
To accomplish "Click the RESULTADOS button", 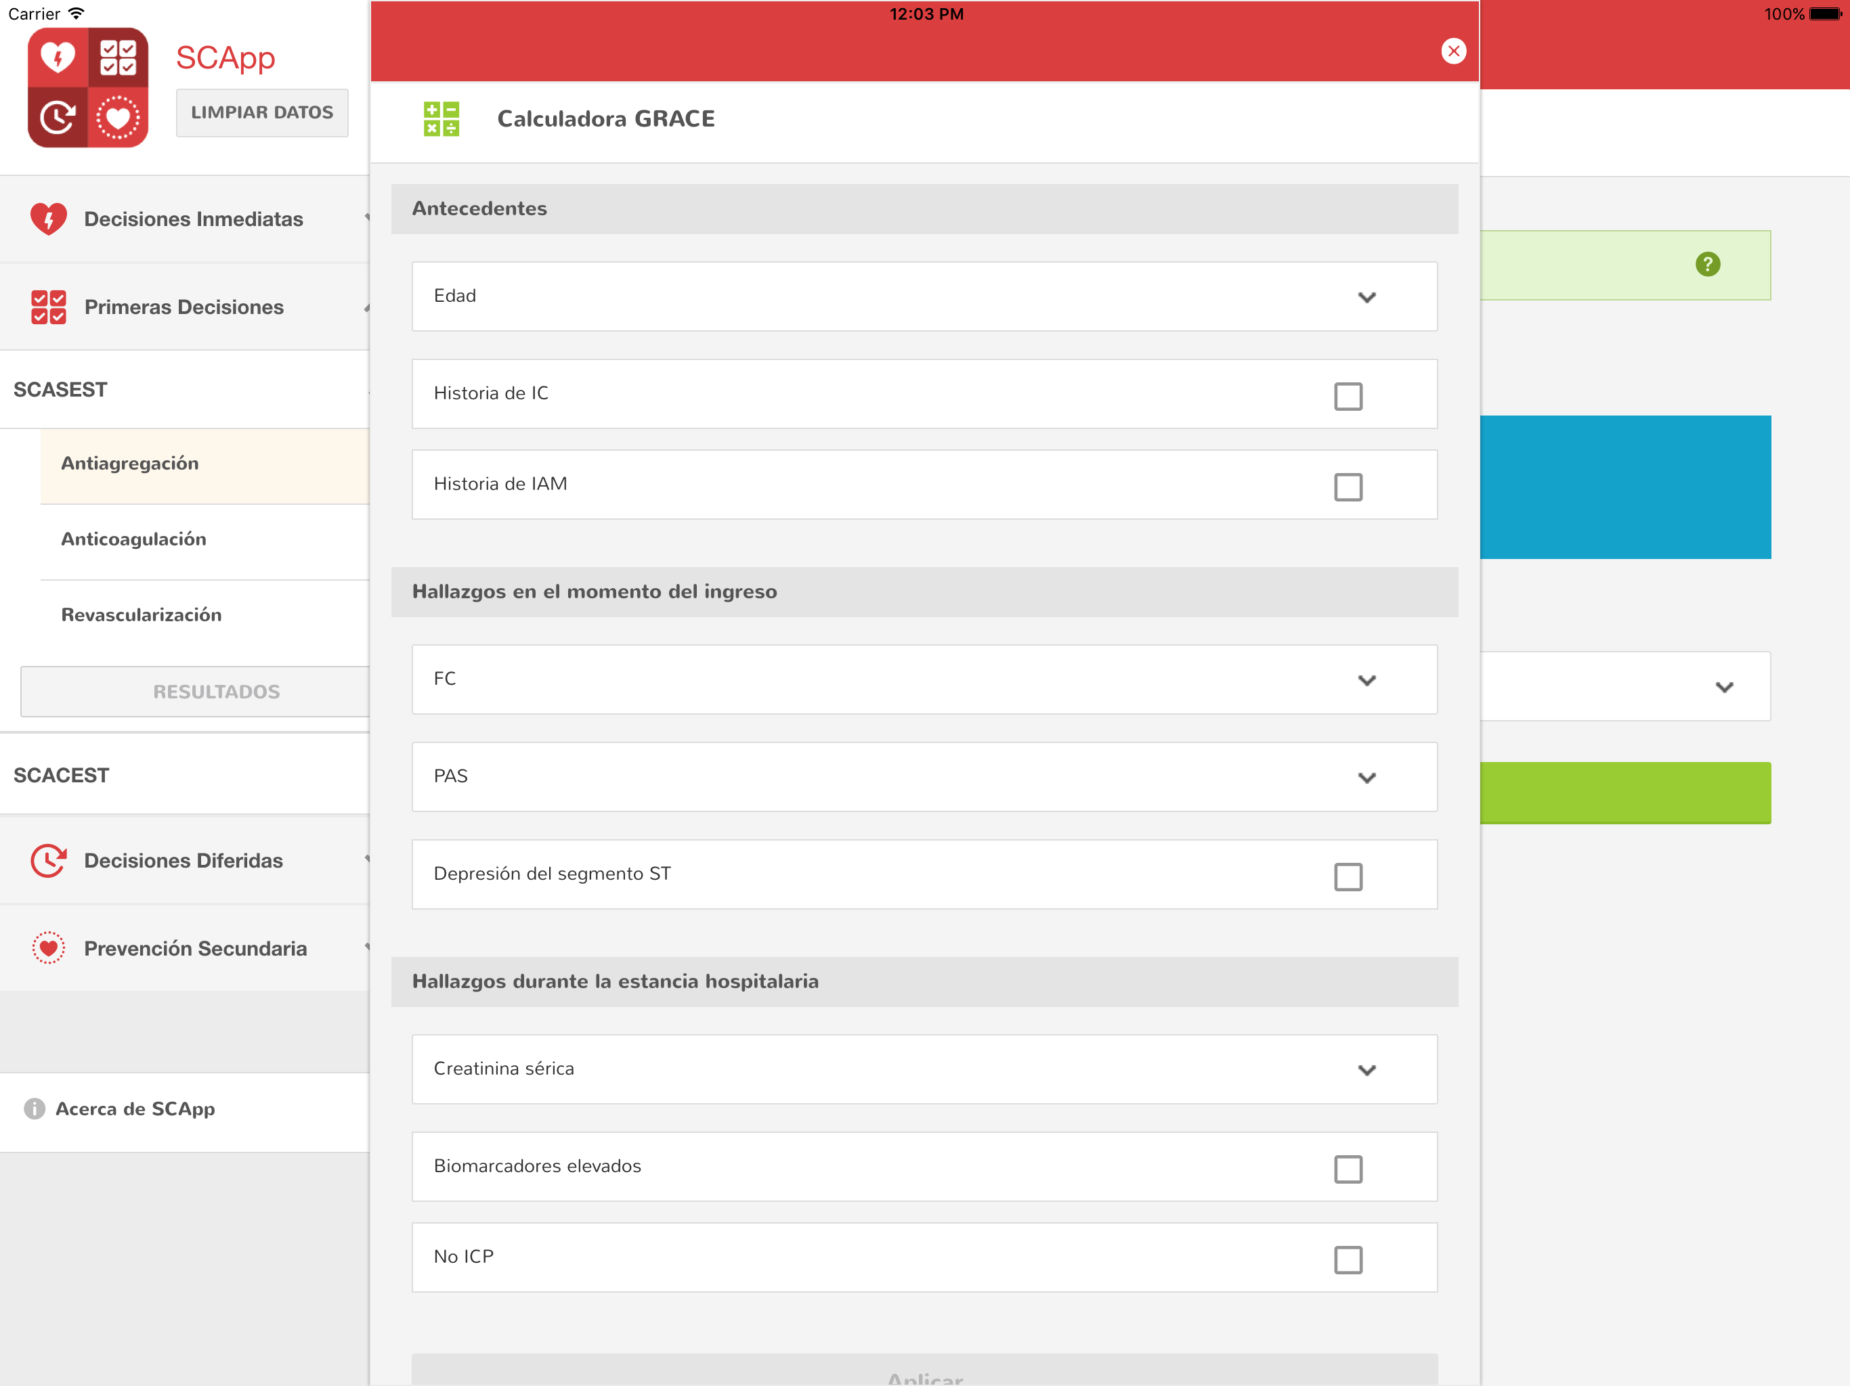I will coord(216,692).
